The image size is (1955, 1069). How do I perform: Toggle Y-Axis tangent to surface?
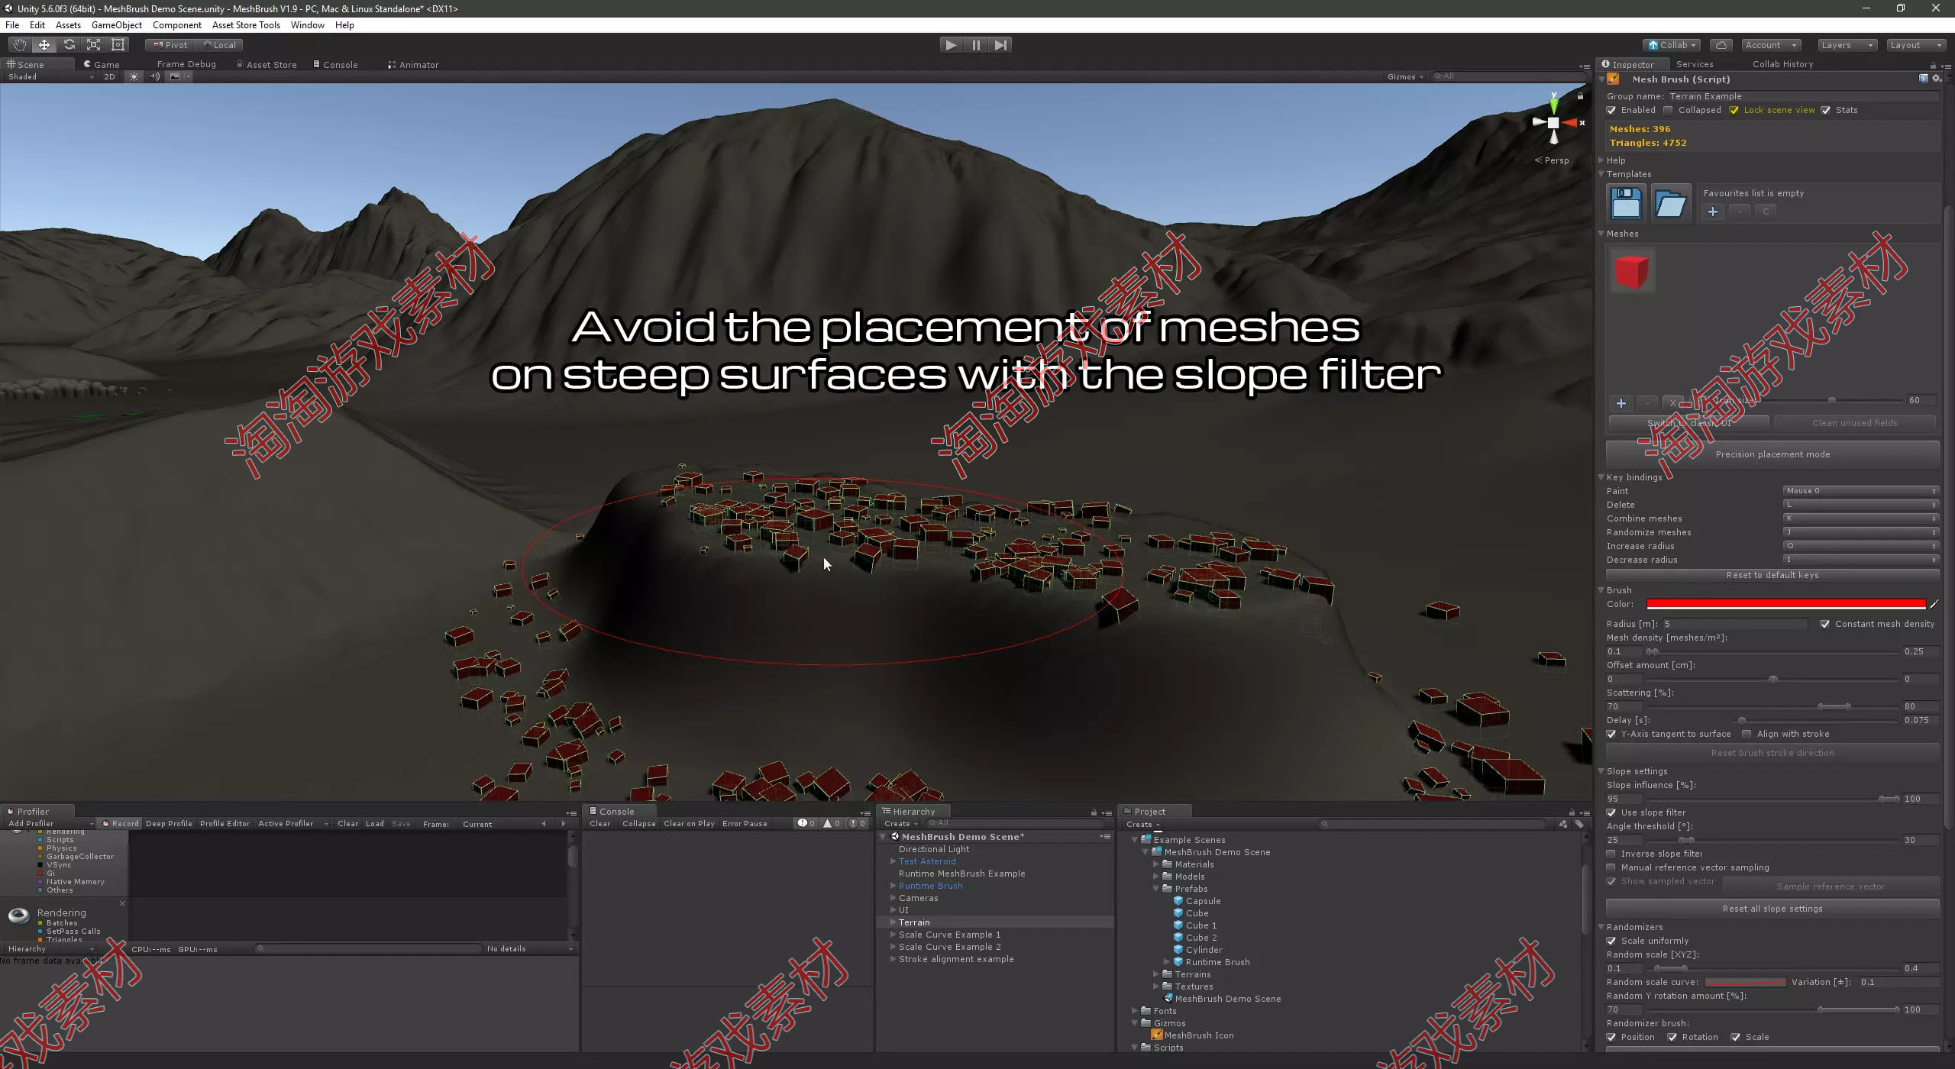(1611, 734)
